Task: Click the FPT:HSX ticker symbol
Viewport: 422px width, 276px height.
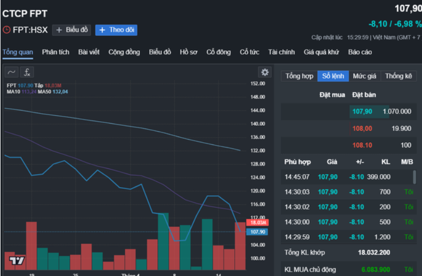Action: coord(30,30)
